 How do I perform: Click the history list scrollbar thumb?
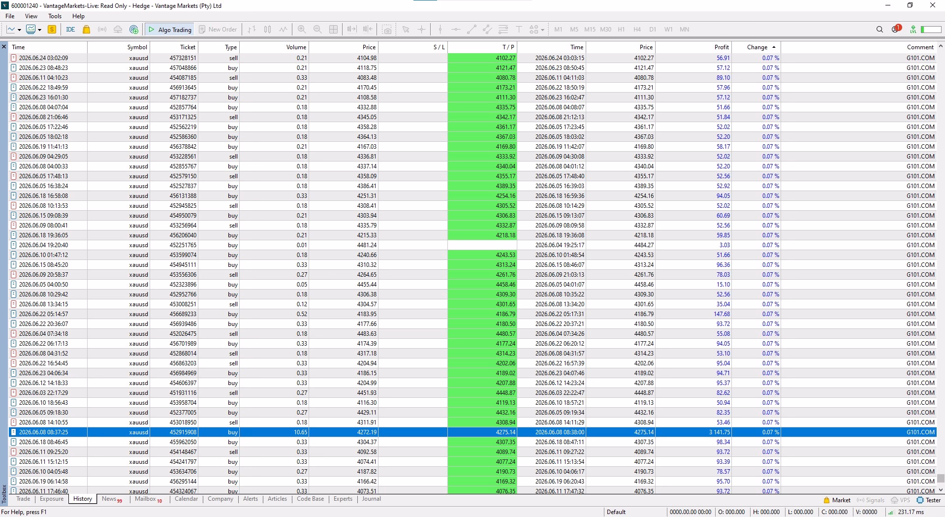coord(941,478)
